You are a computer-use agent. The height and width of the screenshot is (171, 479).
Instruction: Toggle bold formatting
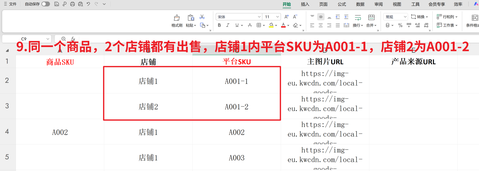219,26
